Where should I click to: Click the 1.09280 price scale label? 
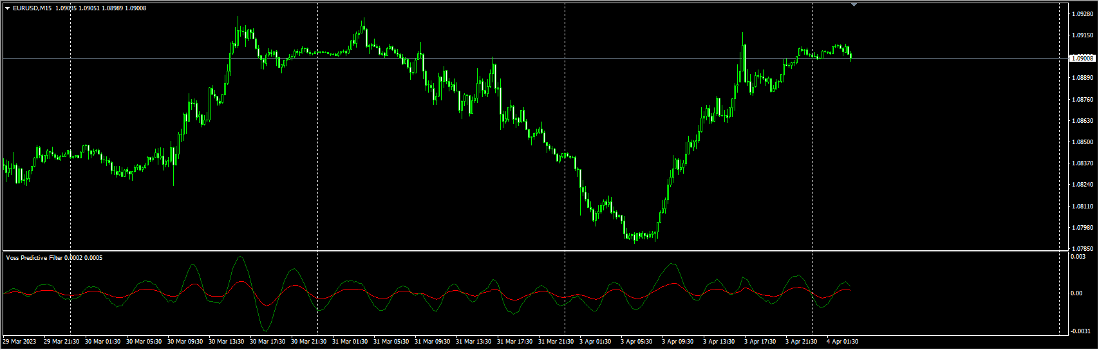pos(1082,14)
